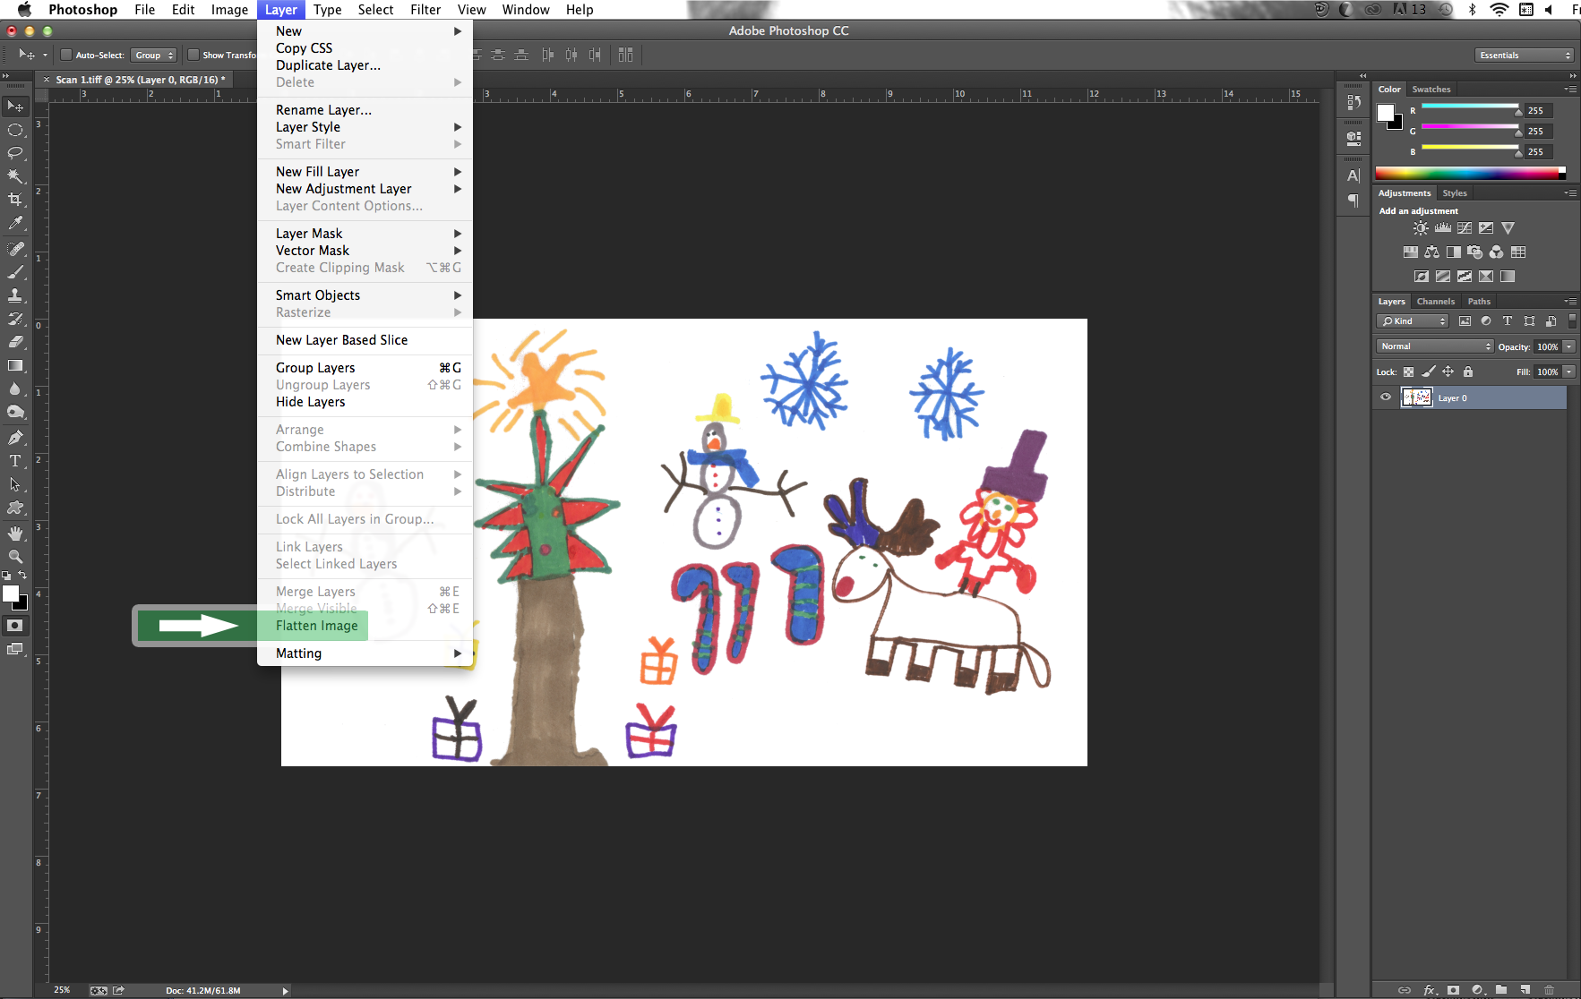
Task: Select the Healing Brush tool
Action: coord(15,249)
